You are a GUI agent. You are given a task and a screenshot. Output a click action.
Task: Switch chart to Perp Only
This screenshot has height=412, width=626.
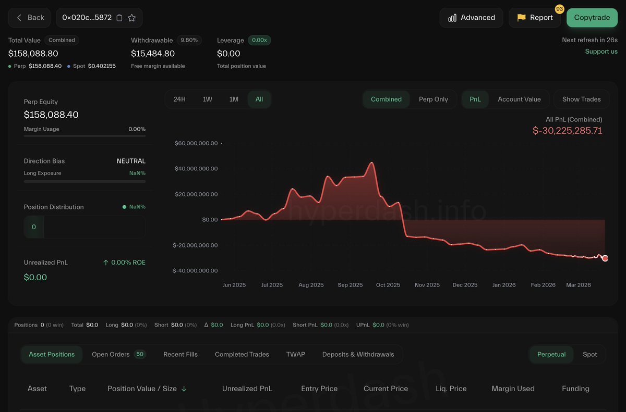(433, 99)
